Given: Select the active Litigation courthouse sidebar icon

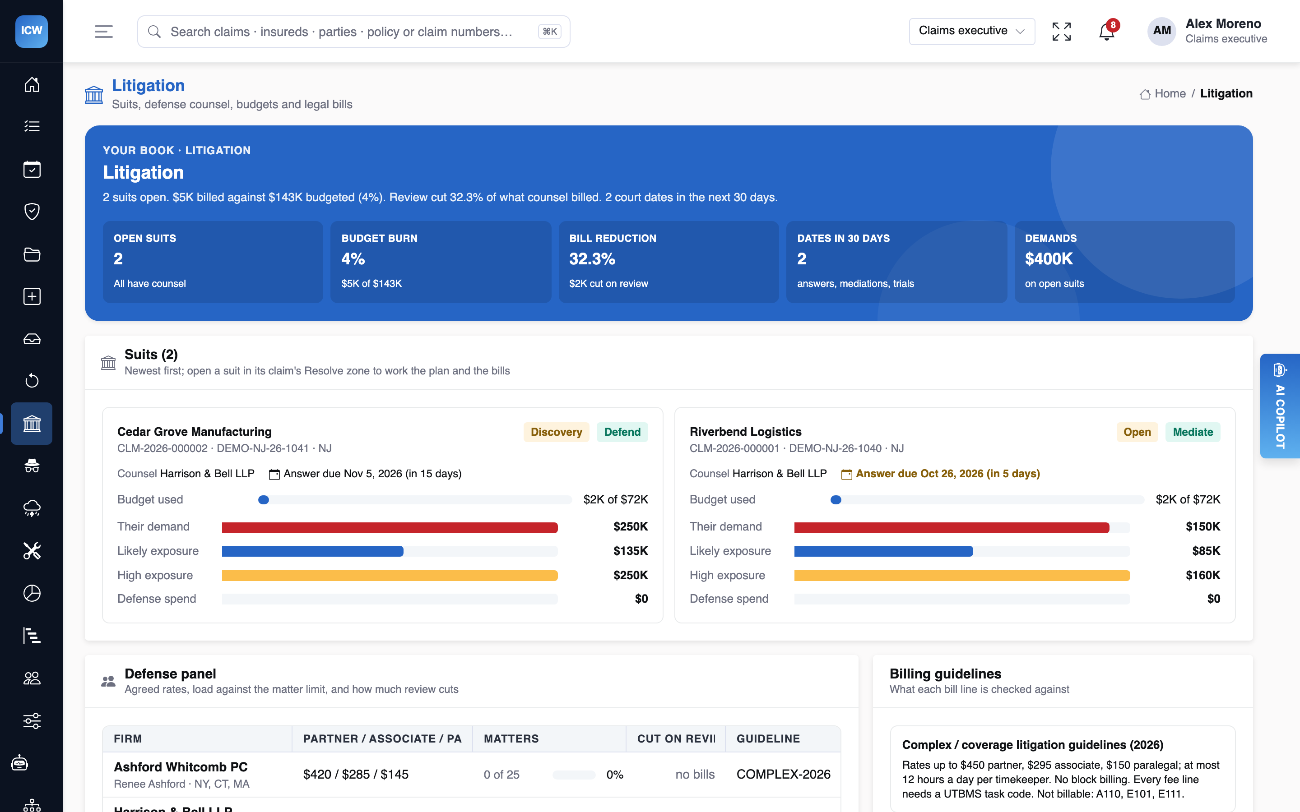Looking at the screenshot, I should (32, 424).
